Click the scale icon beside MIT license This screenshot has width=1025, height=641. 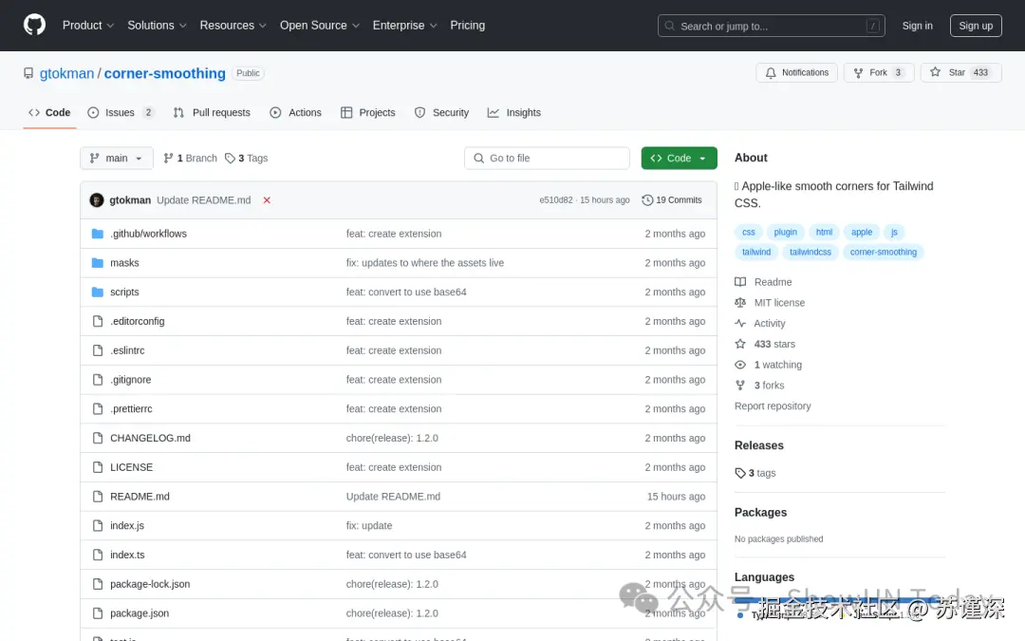pyautogui.click(x=740, y=302)
